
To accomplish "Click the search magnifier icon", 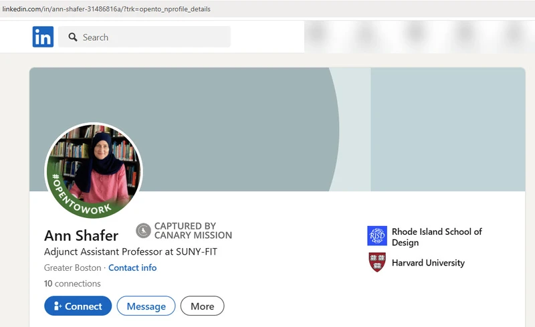I will (x=73, y=37).
